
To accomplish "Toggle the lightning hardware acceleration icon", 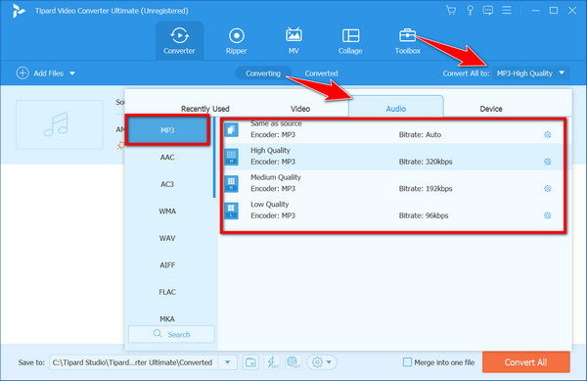I will pos(272,362).
